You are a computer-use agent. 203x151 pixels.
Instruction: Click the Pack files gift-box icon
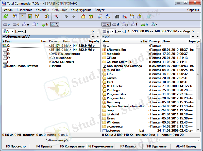point(83,17)
